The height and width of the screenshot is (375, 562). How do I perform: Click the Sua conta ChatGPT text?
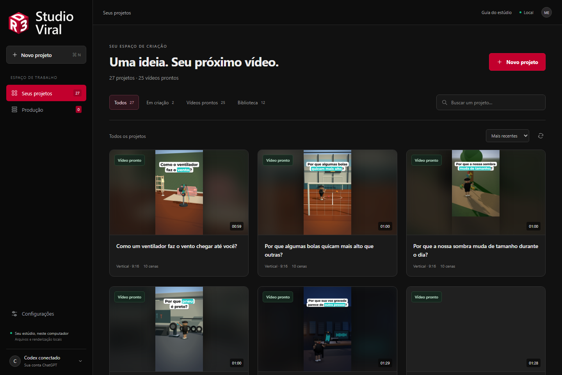coord(41,365)
